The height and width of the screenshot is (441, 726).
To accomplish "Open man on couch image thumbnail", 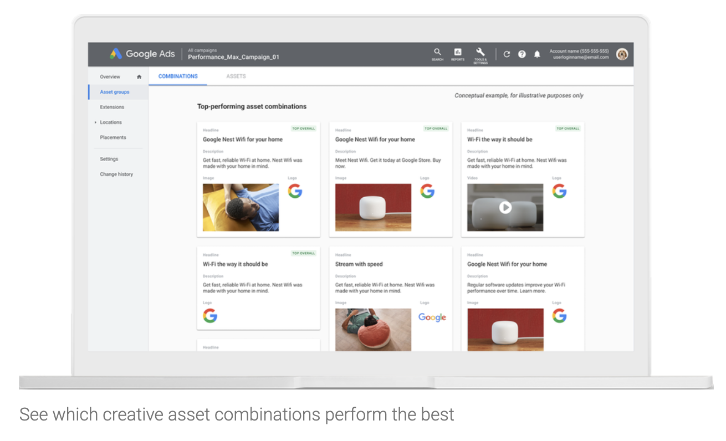I will (241, 207).
